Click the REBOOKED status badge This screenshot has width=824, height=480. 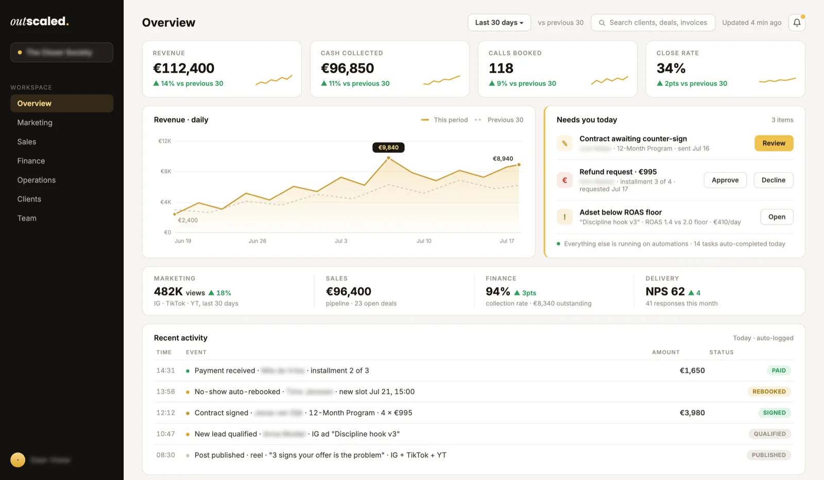(769, 392)
